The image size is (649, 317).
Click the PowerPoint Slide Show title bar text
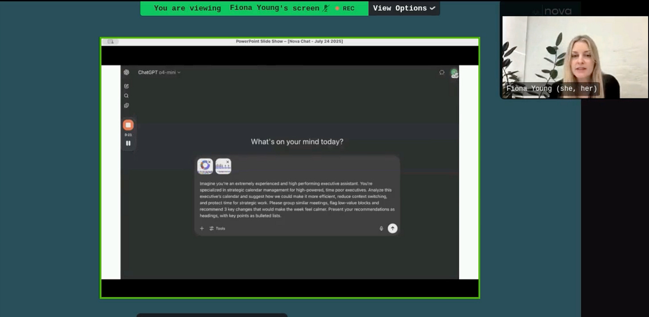[289, 41]
